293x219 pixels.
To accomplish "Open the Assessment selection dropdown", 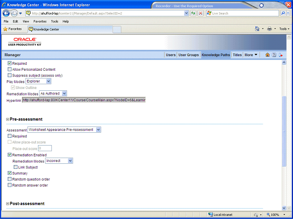I will pos(64,130).
